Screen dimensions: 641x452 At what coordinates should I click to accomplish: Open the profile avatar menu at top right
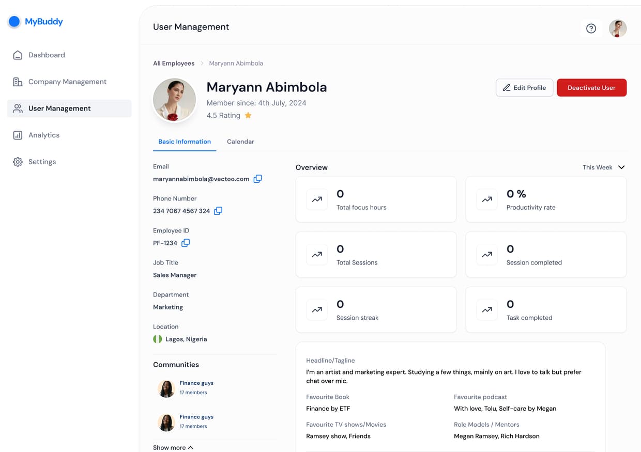[x=618, y=28]
